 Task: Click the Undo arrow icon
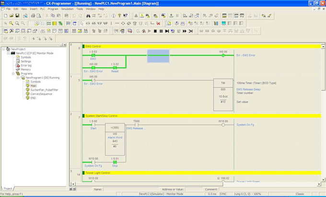74,16
